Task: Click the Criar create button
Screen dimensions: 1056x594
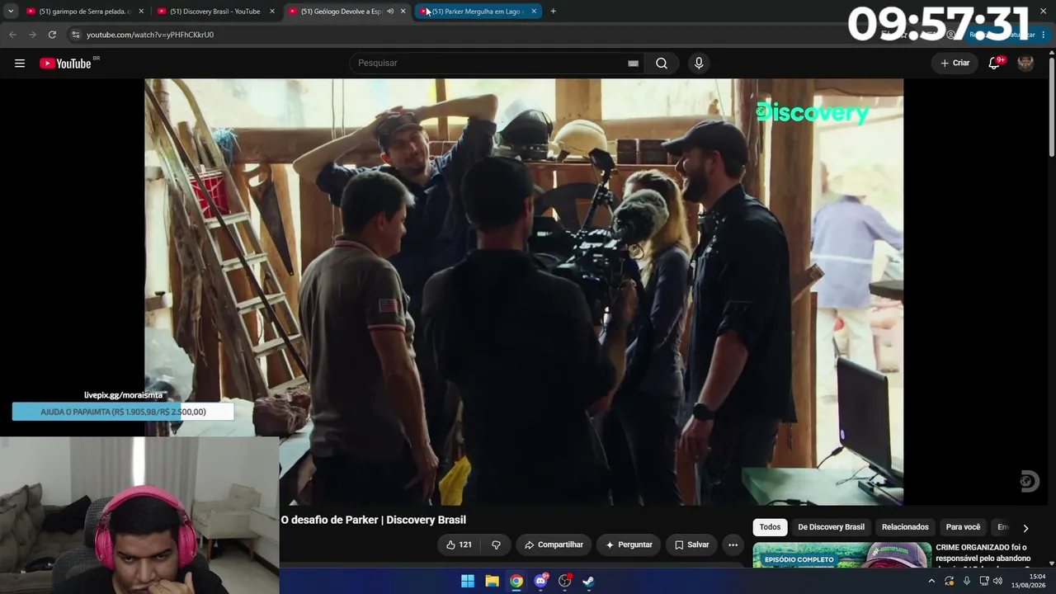Action: tap(955, 64)
